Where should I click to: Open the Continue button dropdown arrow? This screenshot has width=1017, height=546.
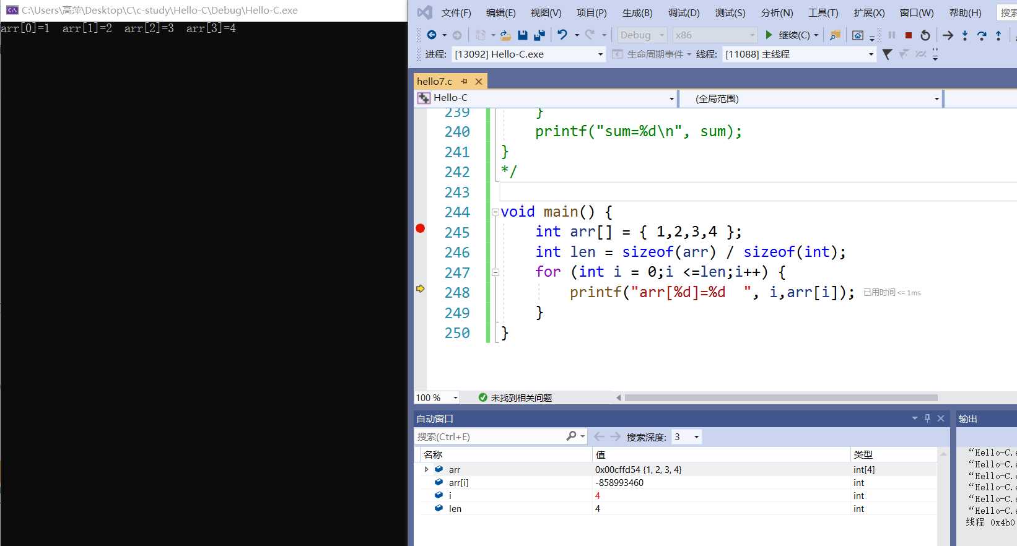coord(816,35)
